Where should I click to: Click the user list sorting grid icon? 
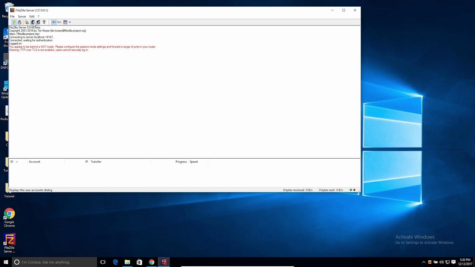point(65,22)
